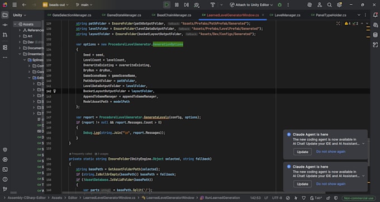Switch to GameStateManager.cs tab
This screenshot has height=202, width=380.
pyautogui.click(x=121, y=15)
